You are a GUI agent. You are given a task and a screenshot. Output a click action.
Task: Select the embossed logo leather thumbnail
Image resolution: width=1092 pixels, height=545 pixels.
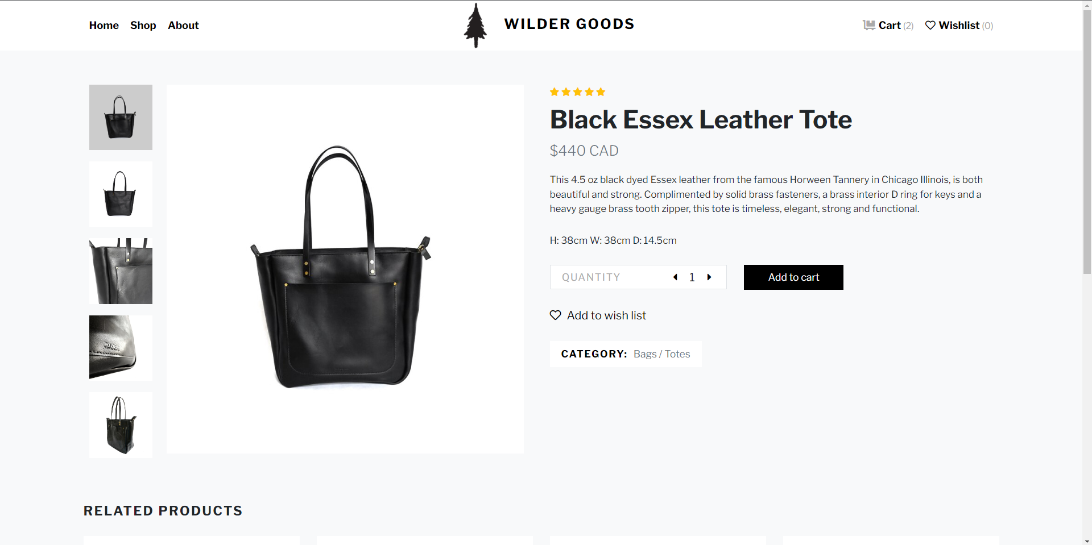coord(121,348)
